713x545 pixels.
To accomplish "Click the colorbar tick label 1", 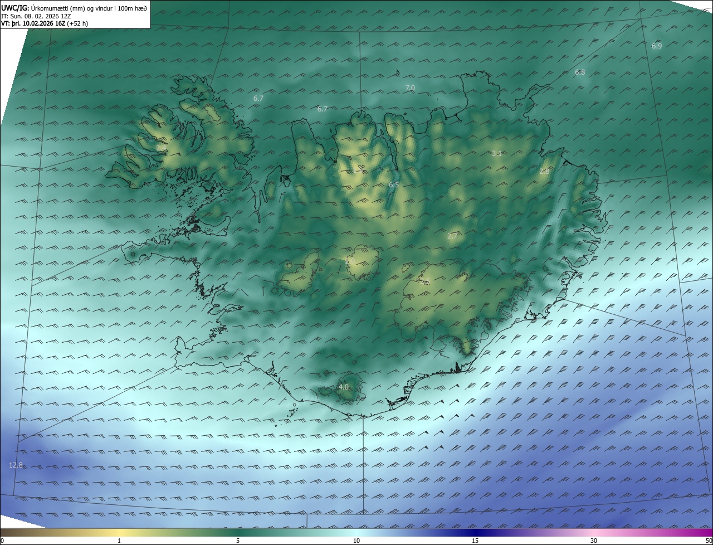I will click(119, 541).
